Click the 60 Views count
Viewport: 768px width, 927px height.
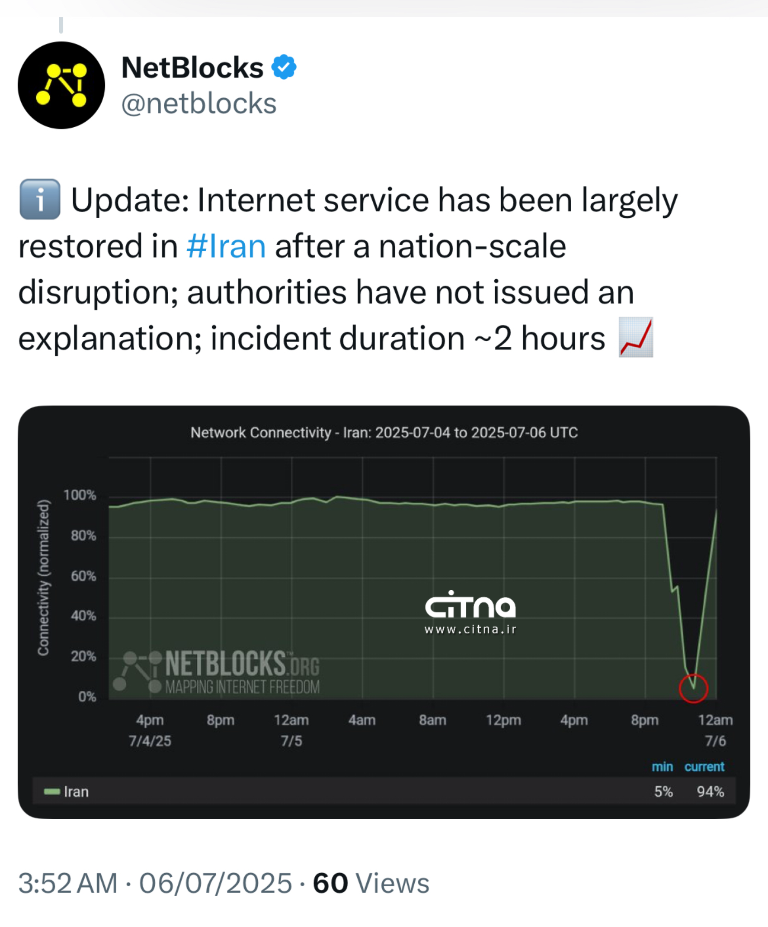pos(371,883)
